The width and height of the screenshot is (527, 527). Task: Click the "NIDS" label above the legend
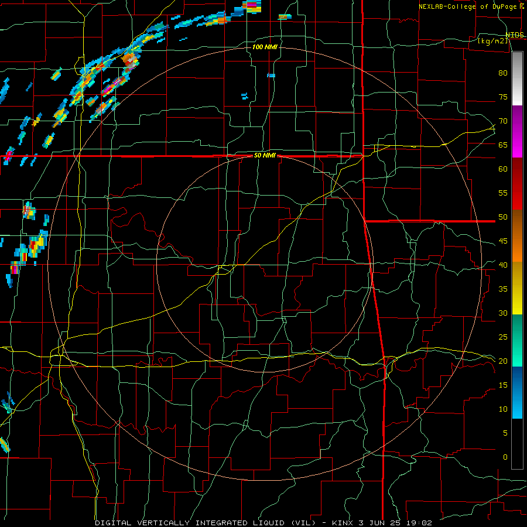[x=515, y=35]
